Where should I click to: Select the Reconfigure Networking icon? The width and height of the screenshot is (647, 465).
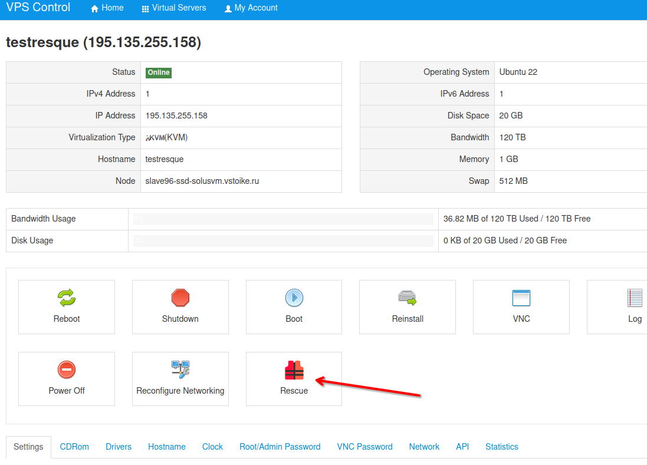pos(180,370)
